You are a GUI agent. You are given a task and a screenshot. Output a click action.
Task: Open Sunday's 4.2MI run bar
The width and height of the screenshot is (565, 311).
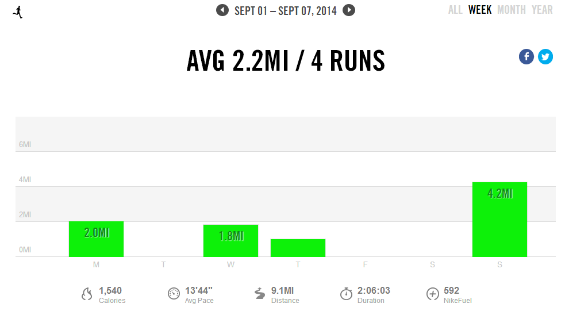(499, 220)
